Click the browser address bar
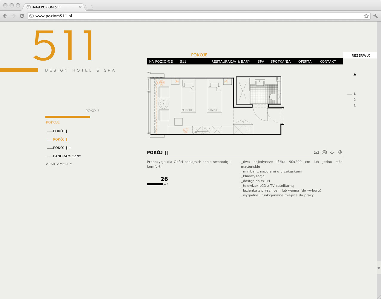The image size is (381, 299). tap(197, 16)
